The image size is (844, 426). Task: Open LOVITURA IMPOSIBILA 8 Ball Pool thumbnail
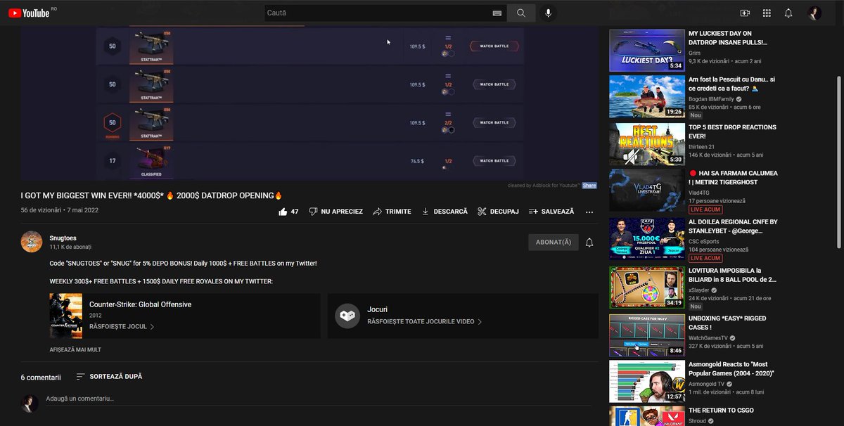(x=647, y=288)
